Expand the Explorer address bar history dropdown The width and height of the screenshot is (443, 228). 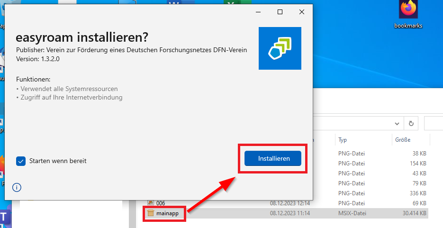[397, 123]
